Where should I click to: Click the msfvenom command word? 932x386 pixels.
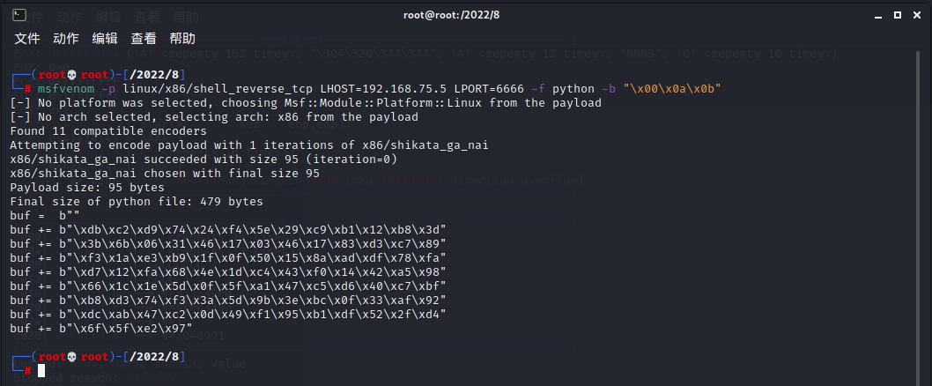(x=66, y=89)
